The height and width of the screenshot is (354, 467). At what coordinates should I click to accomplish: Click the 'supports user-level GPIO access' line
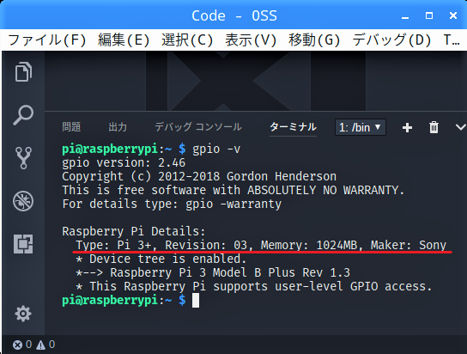[x=254, y=286]
